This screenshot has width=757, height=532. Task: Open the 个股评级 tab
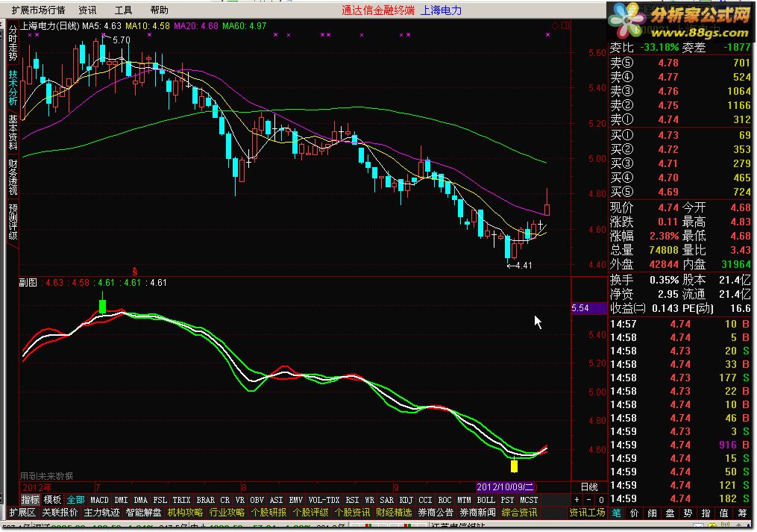tap(310, 513)
